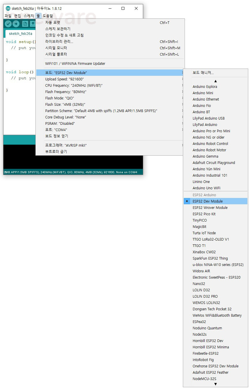Select ESP32 Pico Kit board
Screen dimensions: 252x391
[x=215, y=214]
